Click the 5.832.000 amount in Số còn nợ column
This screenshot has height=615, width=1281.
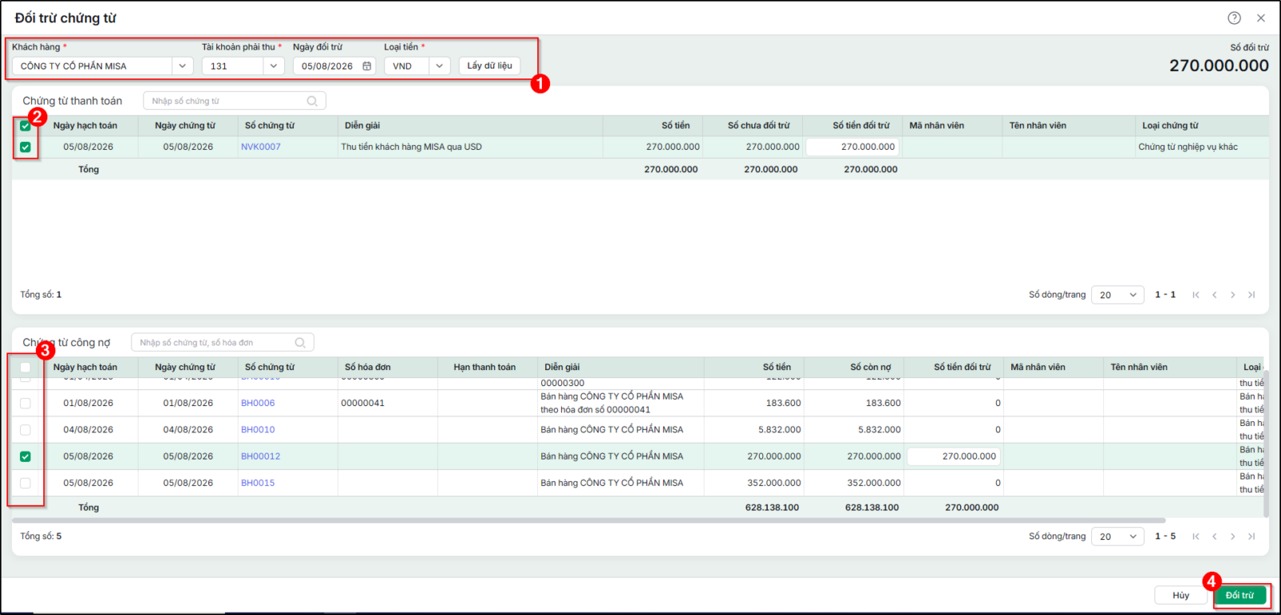pyautogui.click(x=879, y=430)
